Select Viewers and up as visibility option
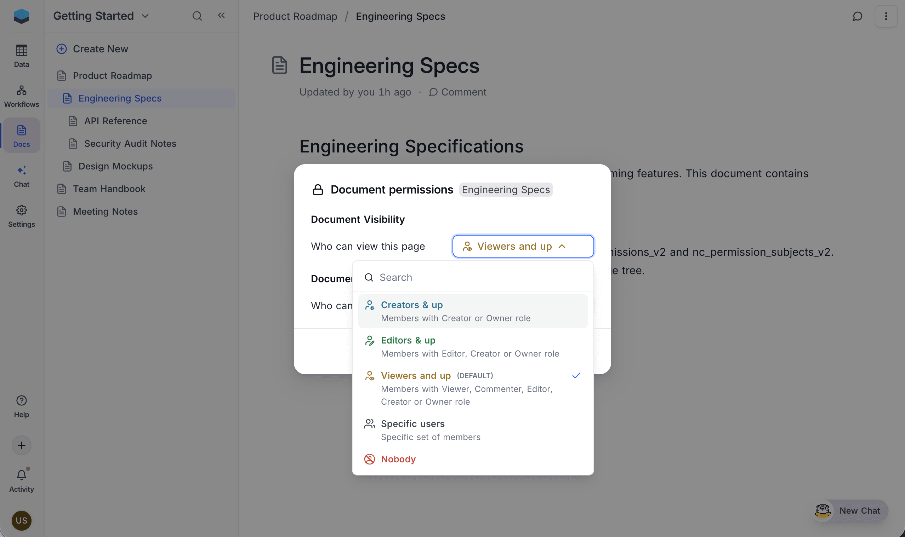 pyautogui.click(x=416, y=375)
